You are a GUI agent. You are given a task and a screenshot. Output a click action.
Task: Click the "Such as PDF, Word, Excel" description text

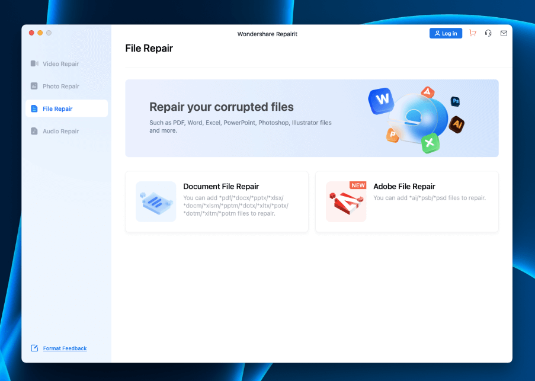tap(241, 127)
